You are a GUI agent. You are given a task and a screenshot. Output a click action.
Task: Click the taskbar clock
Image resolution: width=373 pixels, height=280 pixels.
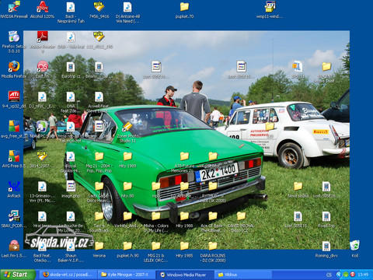(363, 275)
